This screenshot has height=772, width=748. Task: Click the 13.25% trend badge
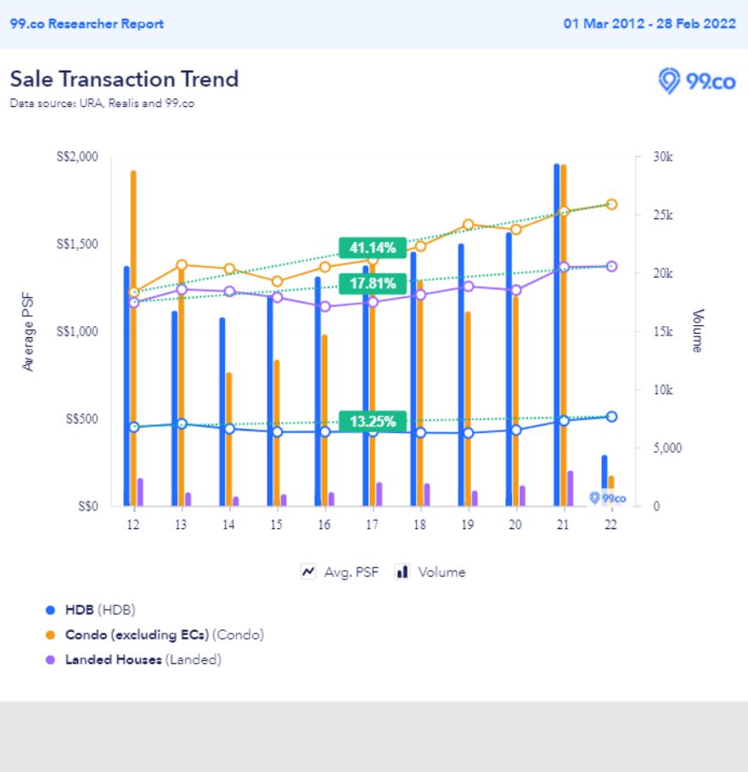point(373,422)
